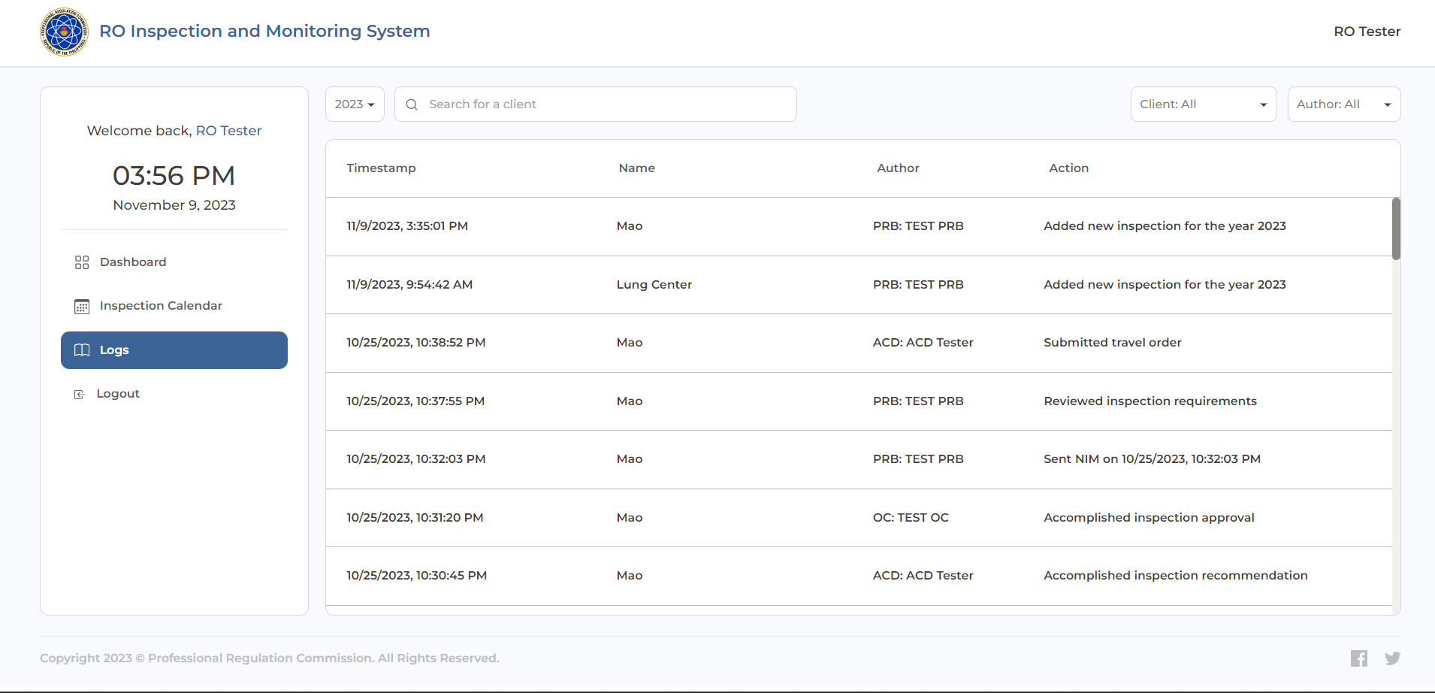Open the Twitter icon in footer

[x=1392, y=658]
